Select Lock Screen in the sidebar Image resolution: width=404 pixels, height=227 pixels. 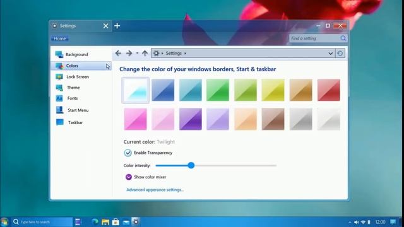click(81, 77)
